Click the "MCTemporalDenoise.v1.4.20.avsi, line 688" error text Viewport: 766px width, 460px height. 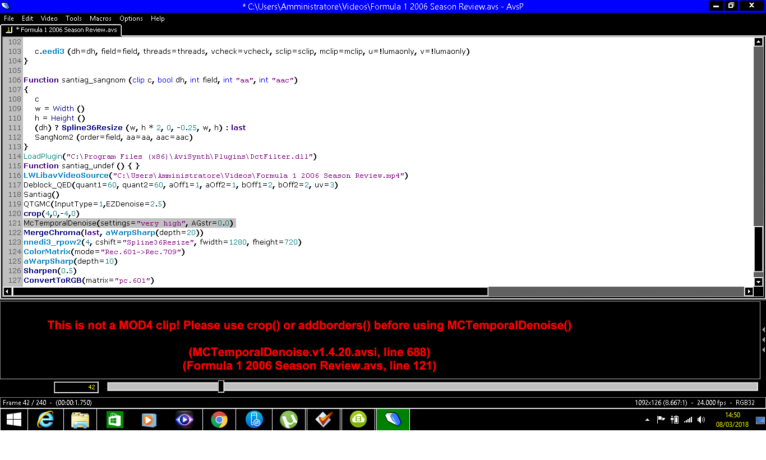tap(310, 353)
